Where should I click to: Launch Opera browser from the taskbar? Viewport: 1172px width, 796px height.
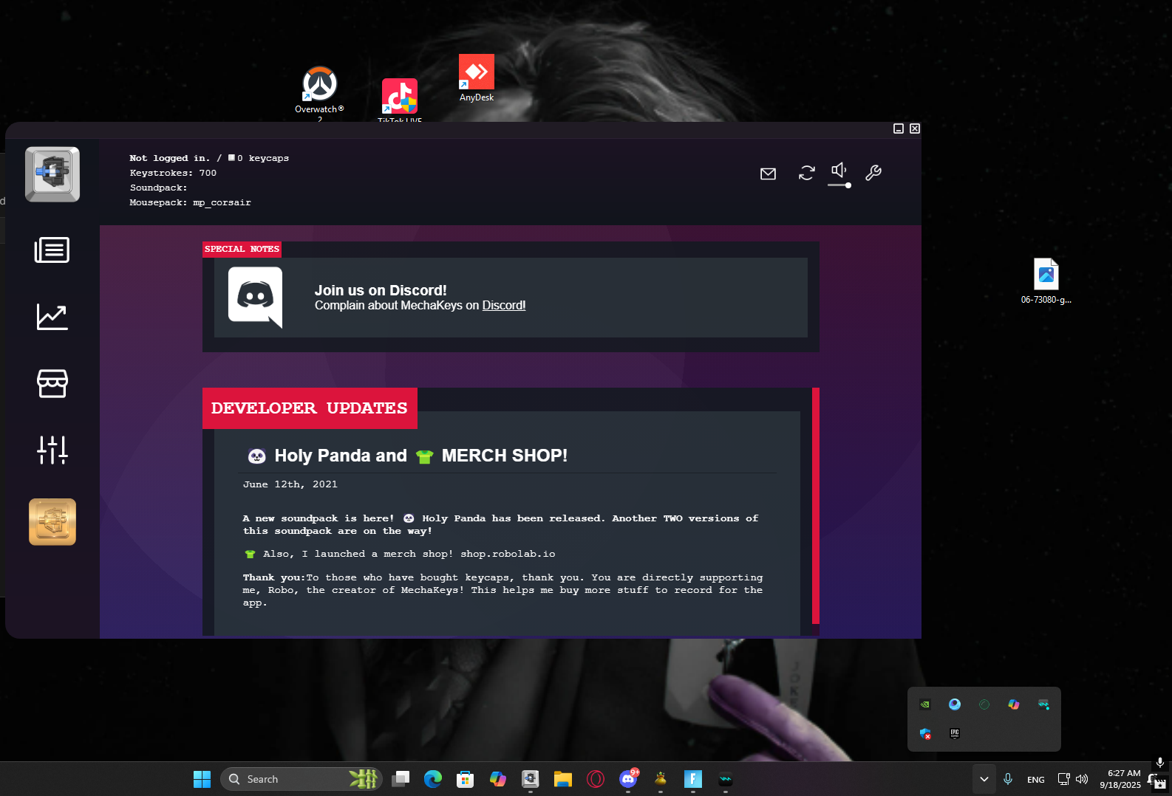[x=596, y=779]
